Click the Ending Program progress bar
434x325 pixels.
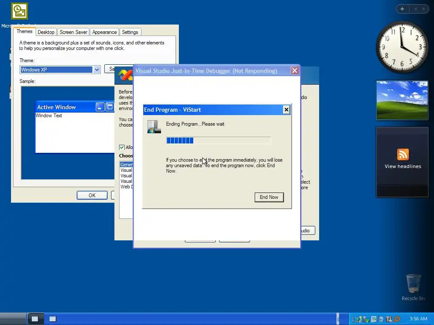click(218, 140)
